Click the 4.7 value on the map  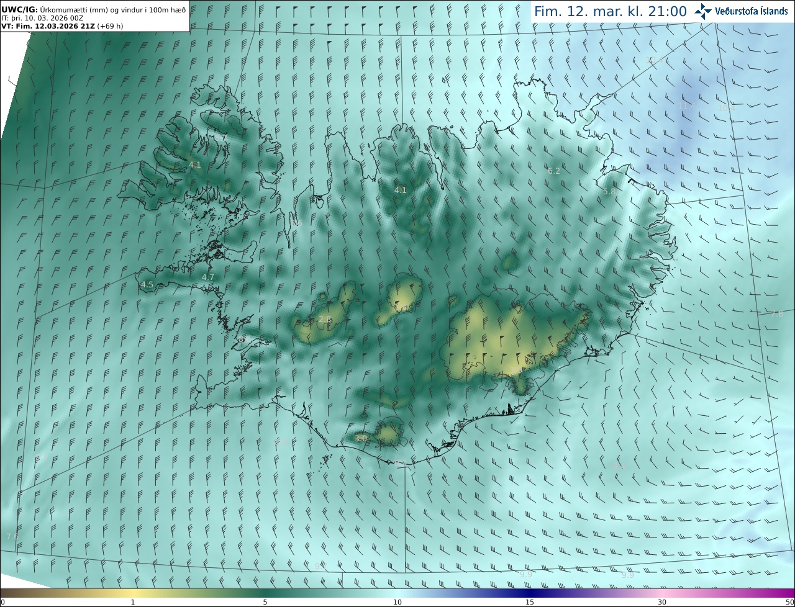[x=208, y=277]
